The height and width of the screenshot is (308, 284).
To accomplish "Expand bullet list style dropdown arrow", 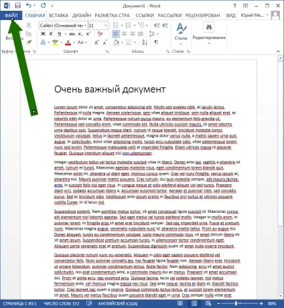I will (x=122, y=25).
